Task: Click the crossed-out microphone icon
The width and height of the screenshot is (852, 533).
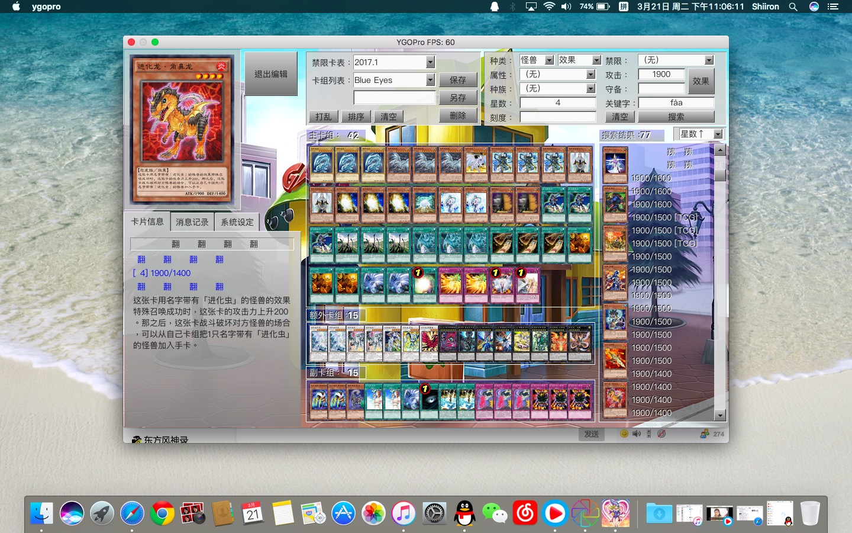Action: coord(661,434)
